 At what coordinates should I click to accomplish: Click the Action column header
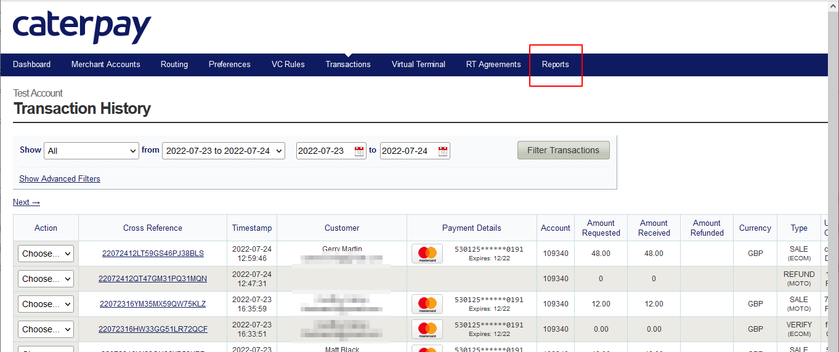pyautogui.click(x=46, y=228)
